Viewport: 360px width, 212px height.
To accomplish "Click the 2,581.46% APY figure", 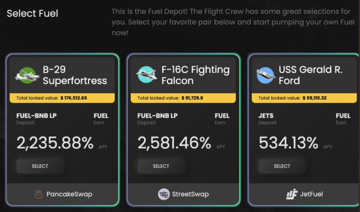I will pyautogui.click(x=174, y=143).
